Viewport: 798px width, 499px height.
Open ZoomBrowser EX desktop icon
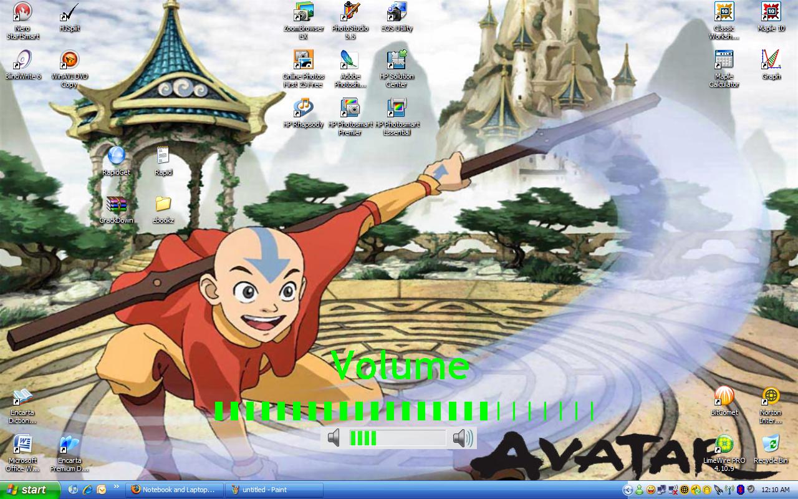coord(304,21)
